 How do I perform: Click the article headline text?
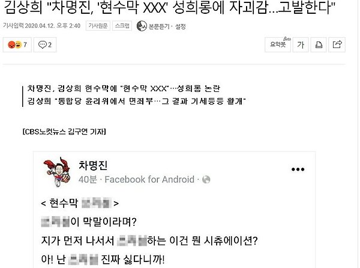(x=170, y=7)
